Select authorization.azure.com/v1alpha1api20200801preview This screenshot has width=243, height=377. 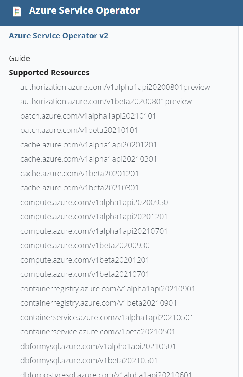(115, 87)
